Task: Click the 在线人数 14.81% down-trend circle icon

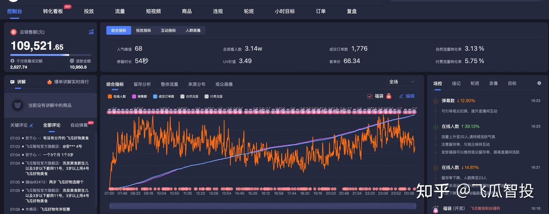Action: coord(435,167)
